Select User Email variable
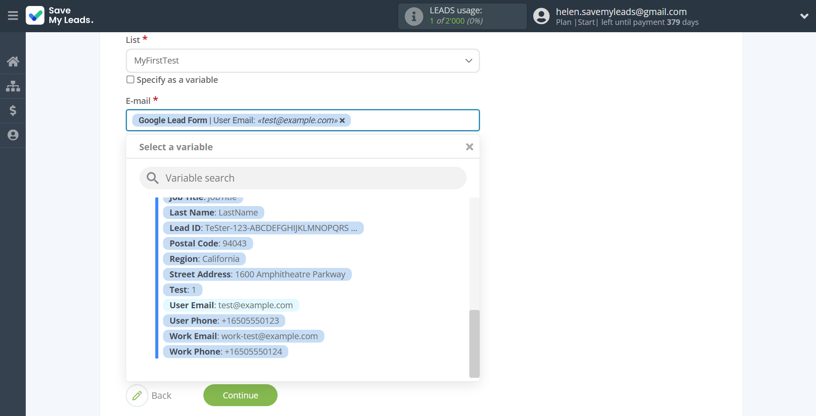 (231, 305)
